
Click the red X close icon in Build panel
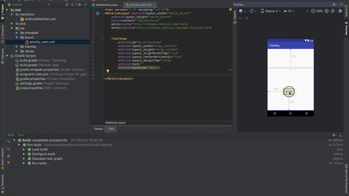tap(9, 163)
